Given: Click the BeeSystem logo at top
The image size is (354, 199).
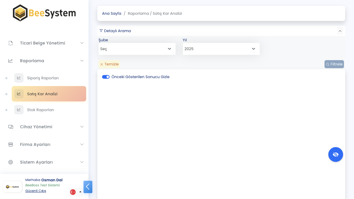Looking at the screenshot, I should pyautogui.click(x=44, y=13).
